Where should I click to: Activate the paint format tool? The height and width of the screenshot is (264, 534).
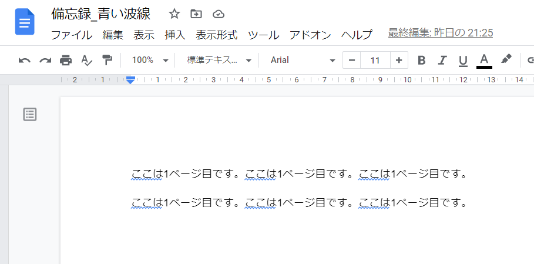tap(108, 61)
